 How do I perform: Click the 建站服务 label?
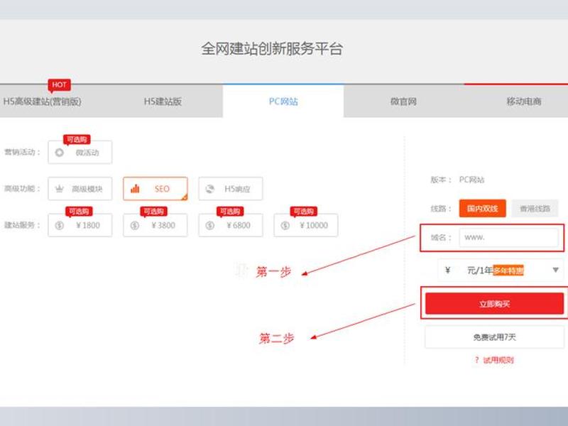22,225
